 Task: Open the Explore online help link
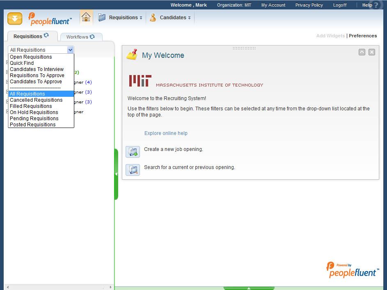(x=166, y=133)
